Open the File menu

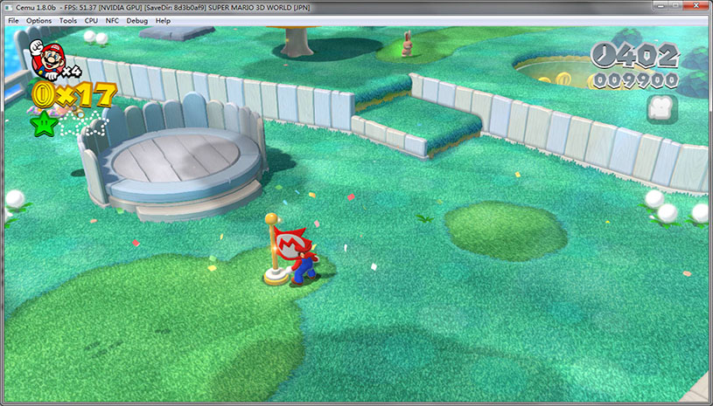click(13, 20)
